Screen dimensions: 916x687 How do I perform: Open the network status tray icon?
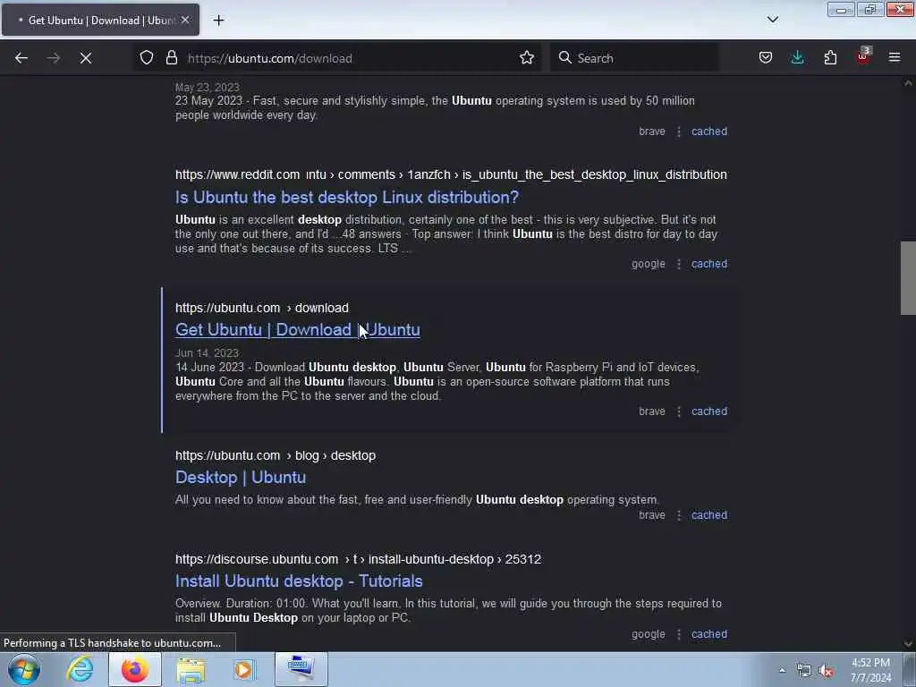(804, 671)
